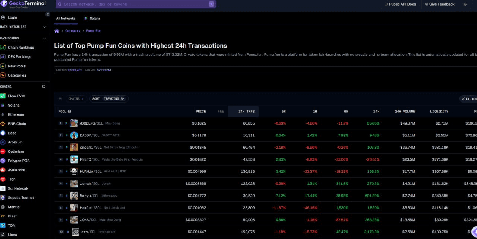477x239 pixels.
Task: Sort the table by 24H VOLUME column
Action: (x=405, y=112)
